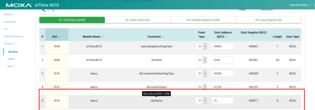Sort table by Module Name arrows
The width and height of the screenshot is (315, 110).
(x=103, y=37)
